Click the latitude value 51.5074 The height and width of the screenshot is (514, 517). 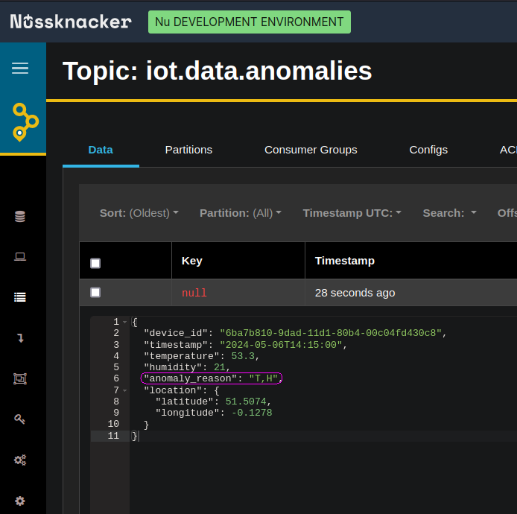(246, 402)
